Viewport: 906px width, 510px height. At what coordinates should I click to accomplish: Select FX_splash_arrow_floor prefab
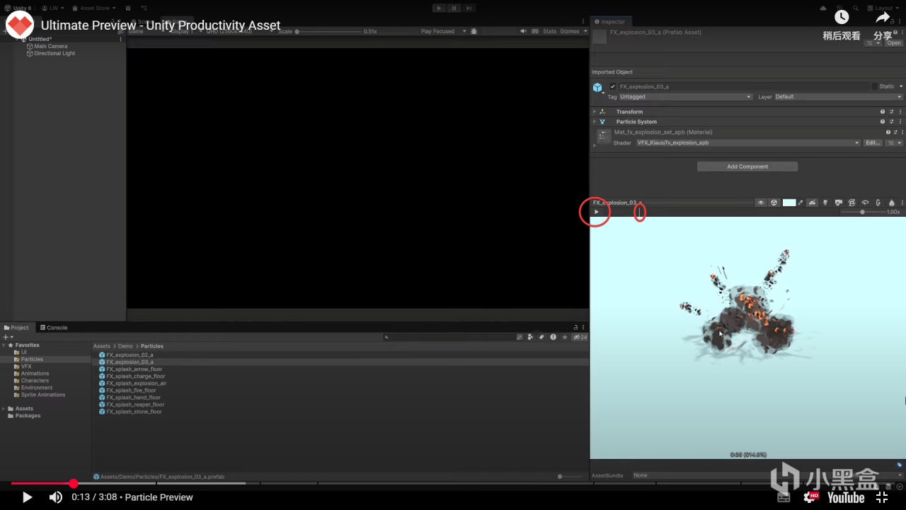tap(134, 369)
